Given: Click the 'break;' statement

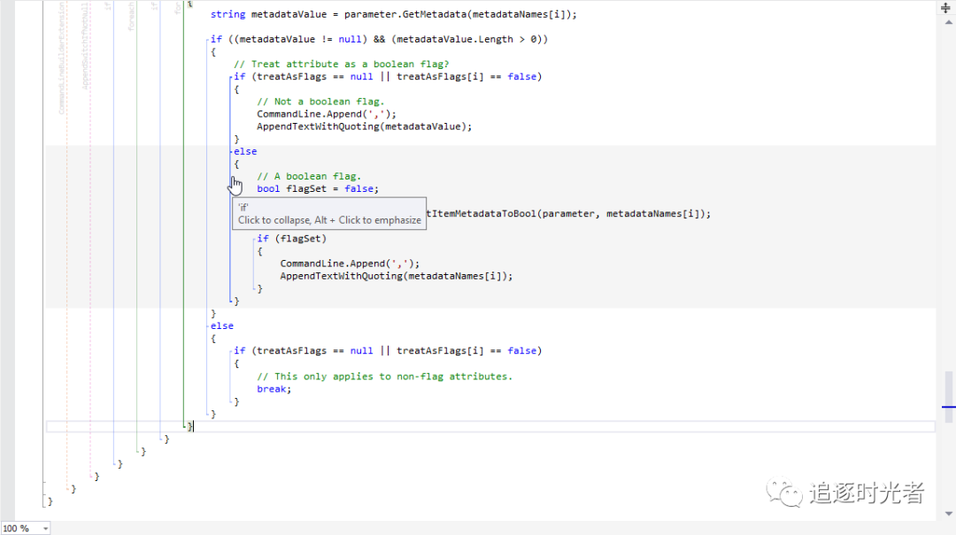Looking at the screenshot, I should pyautogui.click(x=274, y=389).
